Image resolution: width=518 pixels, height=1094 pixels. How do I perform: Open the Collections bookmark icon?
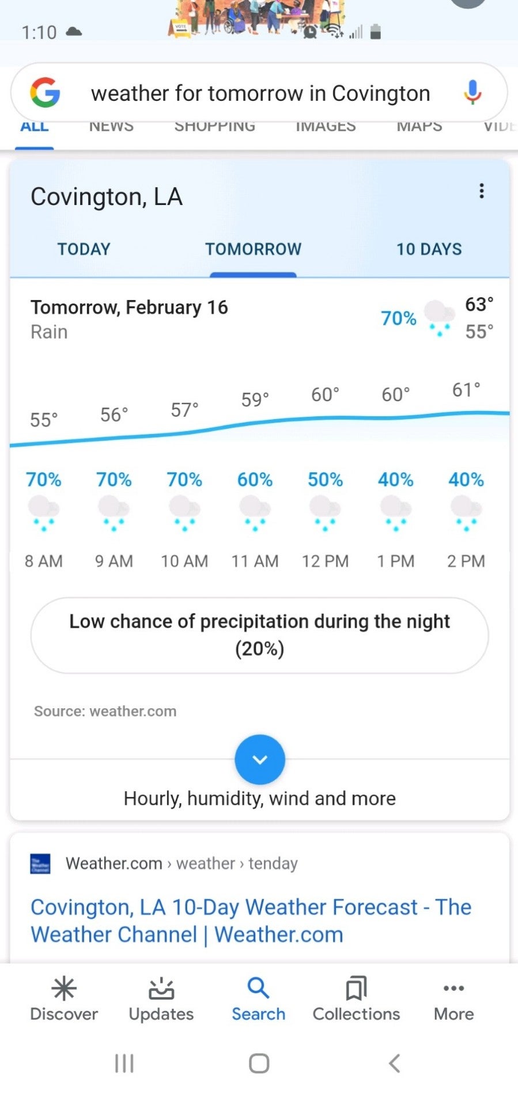coord(356,989)
